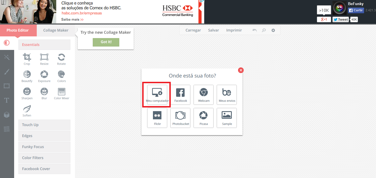Screen dimensions: 376x178
Task: Open the Salvar menu
Action: pyautogui.click(x=213, y=30)
